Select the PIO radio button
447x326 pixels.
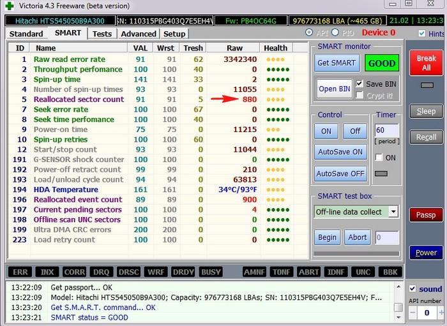click(335, 33)
